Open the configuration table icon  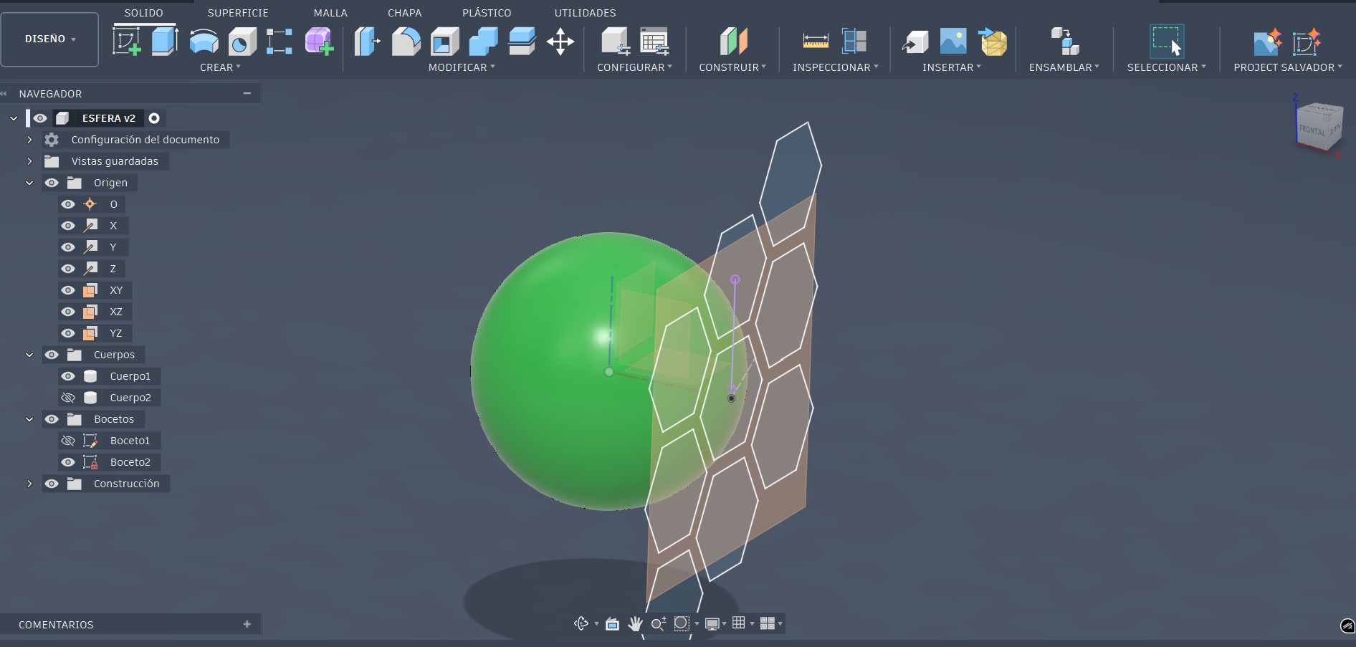click(654, 42)
